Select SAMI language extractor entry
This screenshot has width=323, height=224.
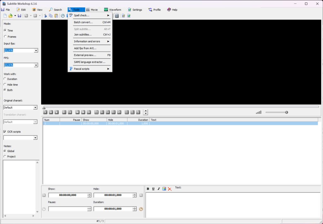(x=90, y=62)
